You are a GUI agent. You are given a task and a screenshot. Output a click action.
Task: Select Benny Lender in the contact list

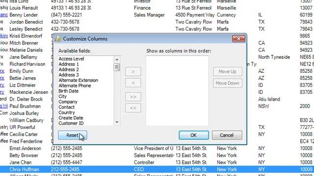[24, 15]
